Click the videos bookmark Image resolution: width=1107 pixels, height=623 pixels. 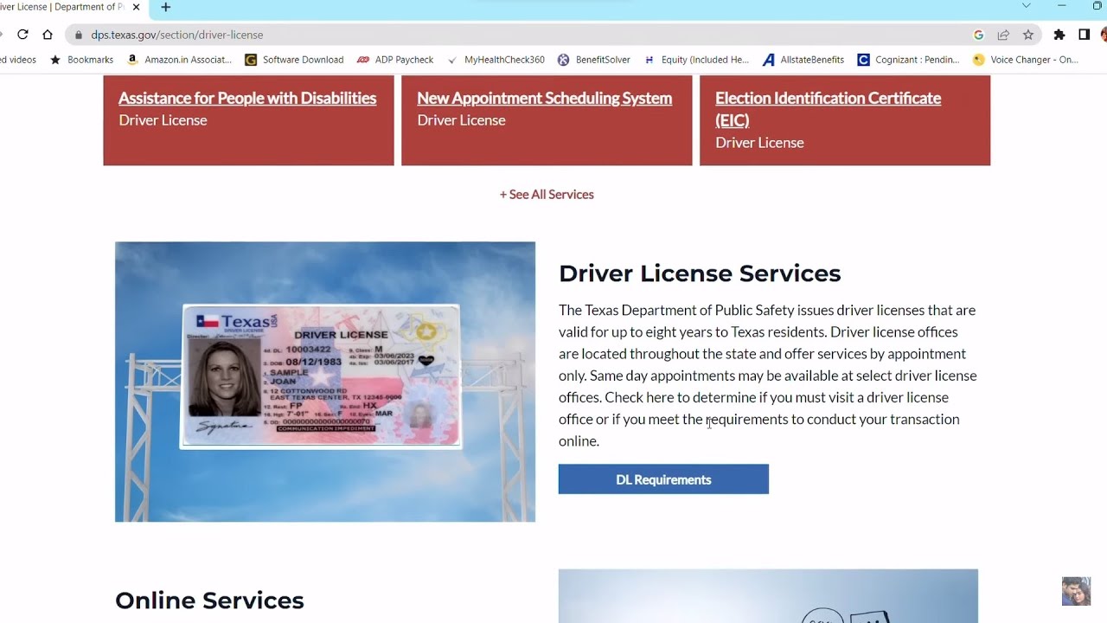click(18, 60)
